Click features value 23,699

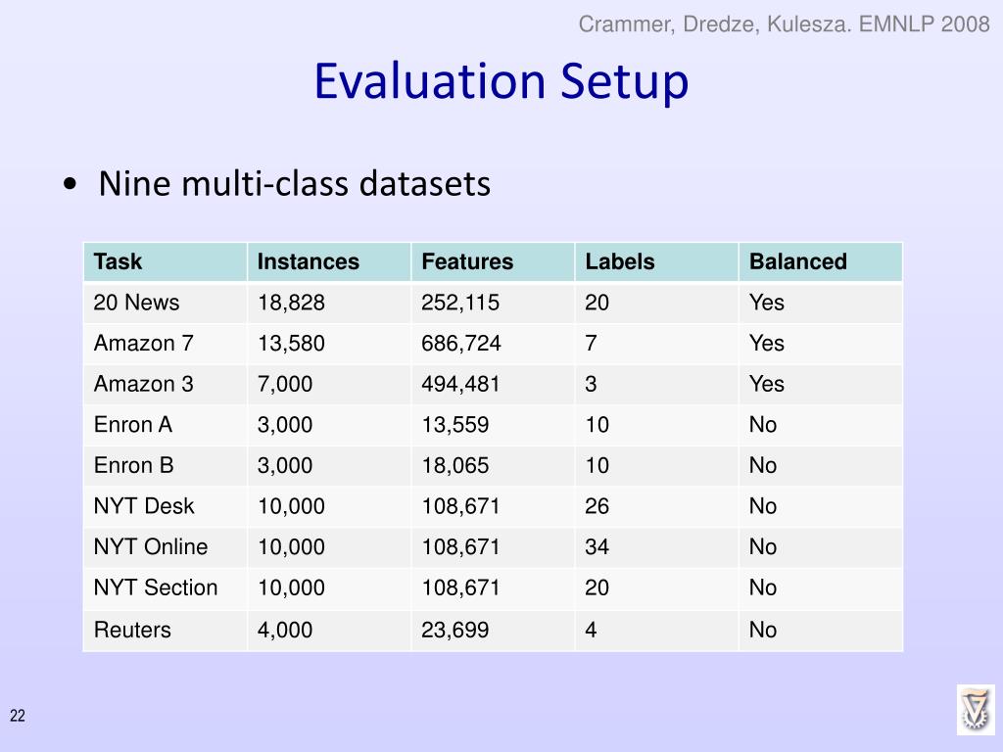455,630
